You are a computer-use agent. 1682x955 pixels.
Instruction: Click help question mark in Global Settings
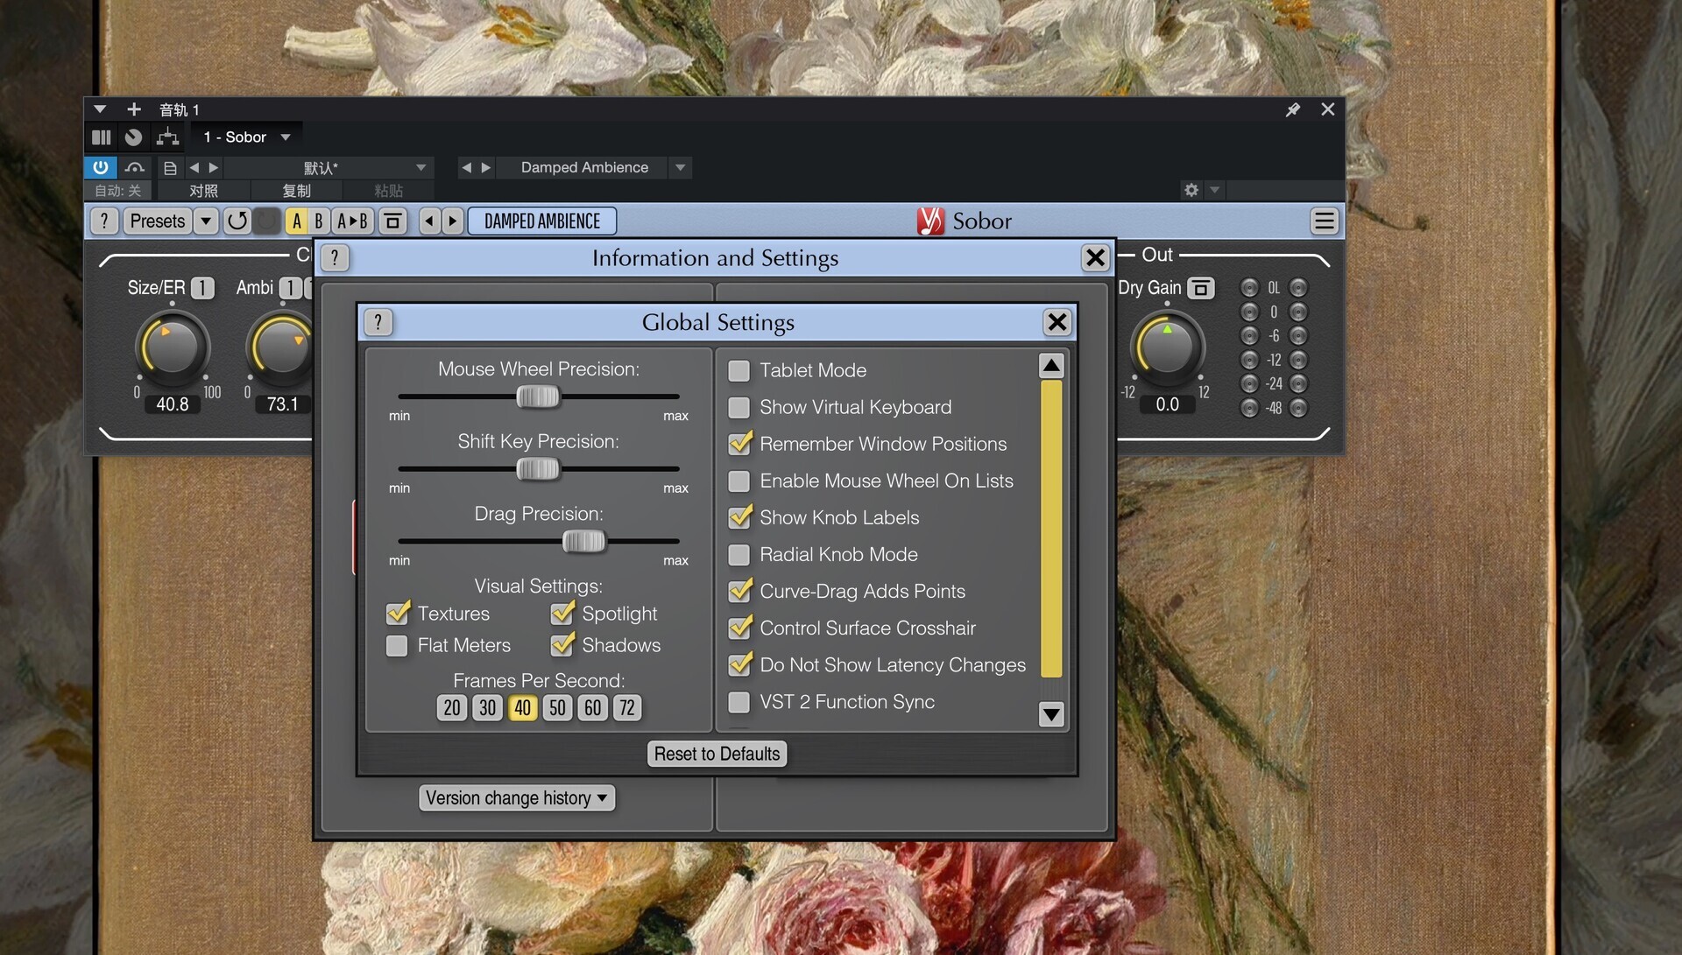tap(378, 322)
